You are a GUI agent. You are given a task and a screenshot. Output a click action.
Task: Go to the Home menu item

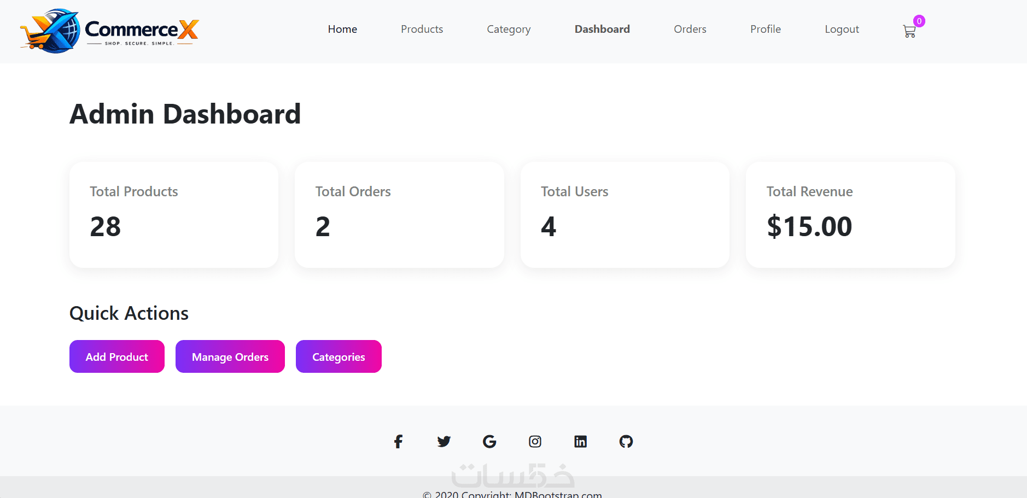pos(342,29)
